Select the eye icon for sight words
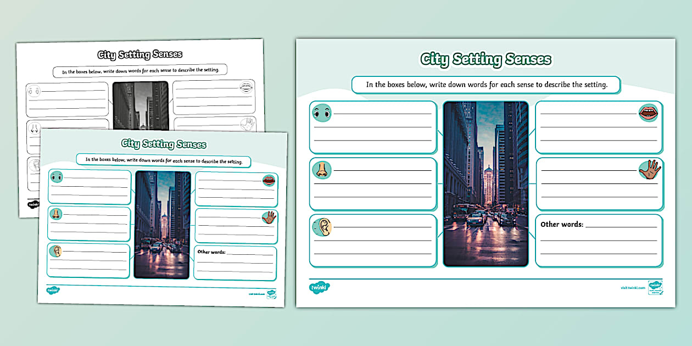Image resolution: width=692 pixels, height=346 pixels. point(321,112)
